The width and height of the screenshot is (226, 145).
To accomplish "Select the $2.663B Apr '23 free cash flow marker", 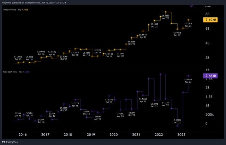I will tap(188, 76).
